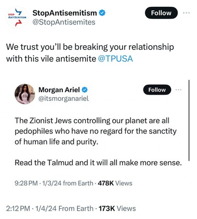
Task: Open more options for the StopAntisemitism tweet
Action: [187, 13]
